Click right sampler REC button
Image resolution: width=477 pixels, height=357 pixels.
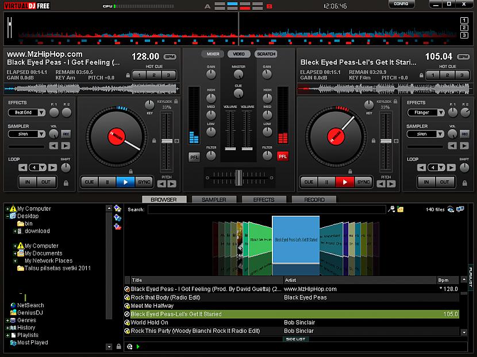tap(464, 134)
